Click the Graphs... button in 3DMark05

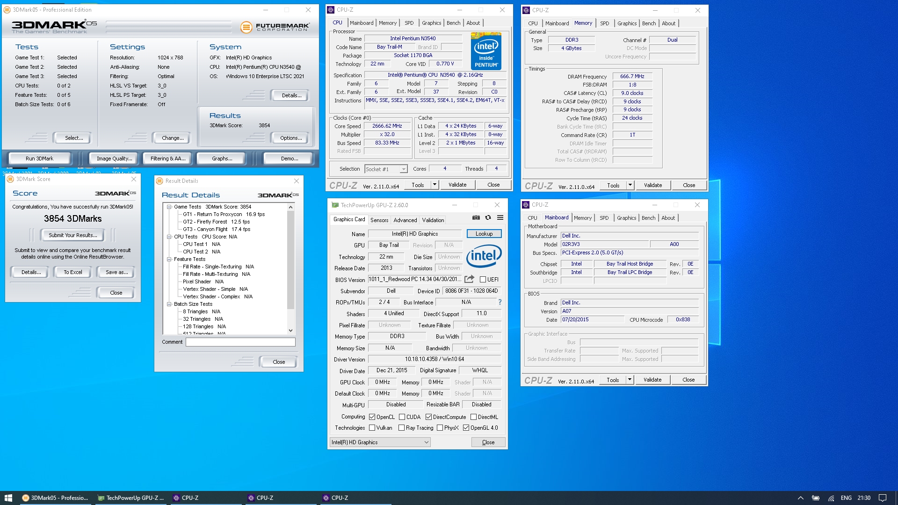click(x=222, y=159)
